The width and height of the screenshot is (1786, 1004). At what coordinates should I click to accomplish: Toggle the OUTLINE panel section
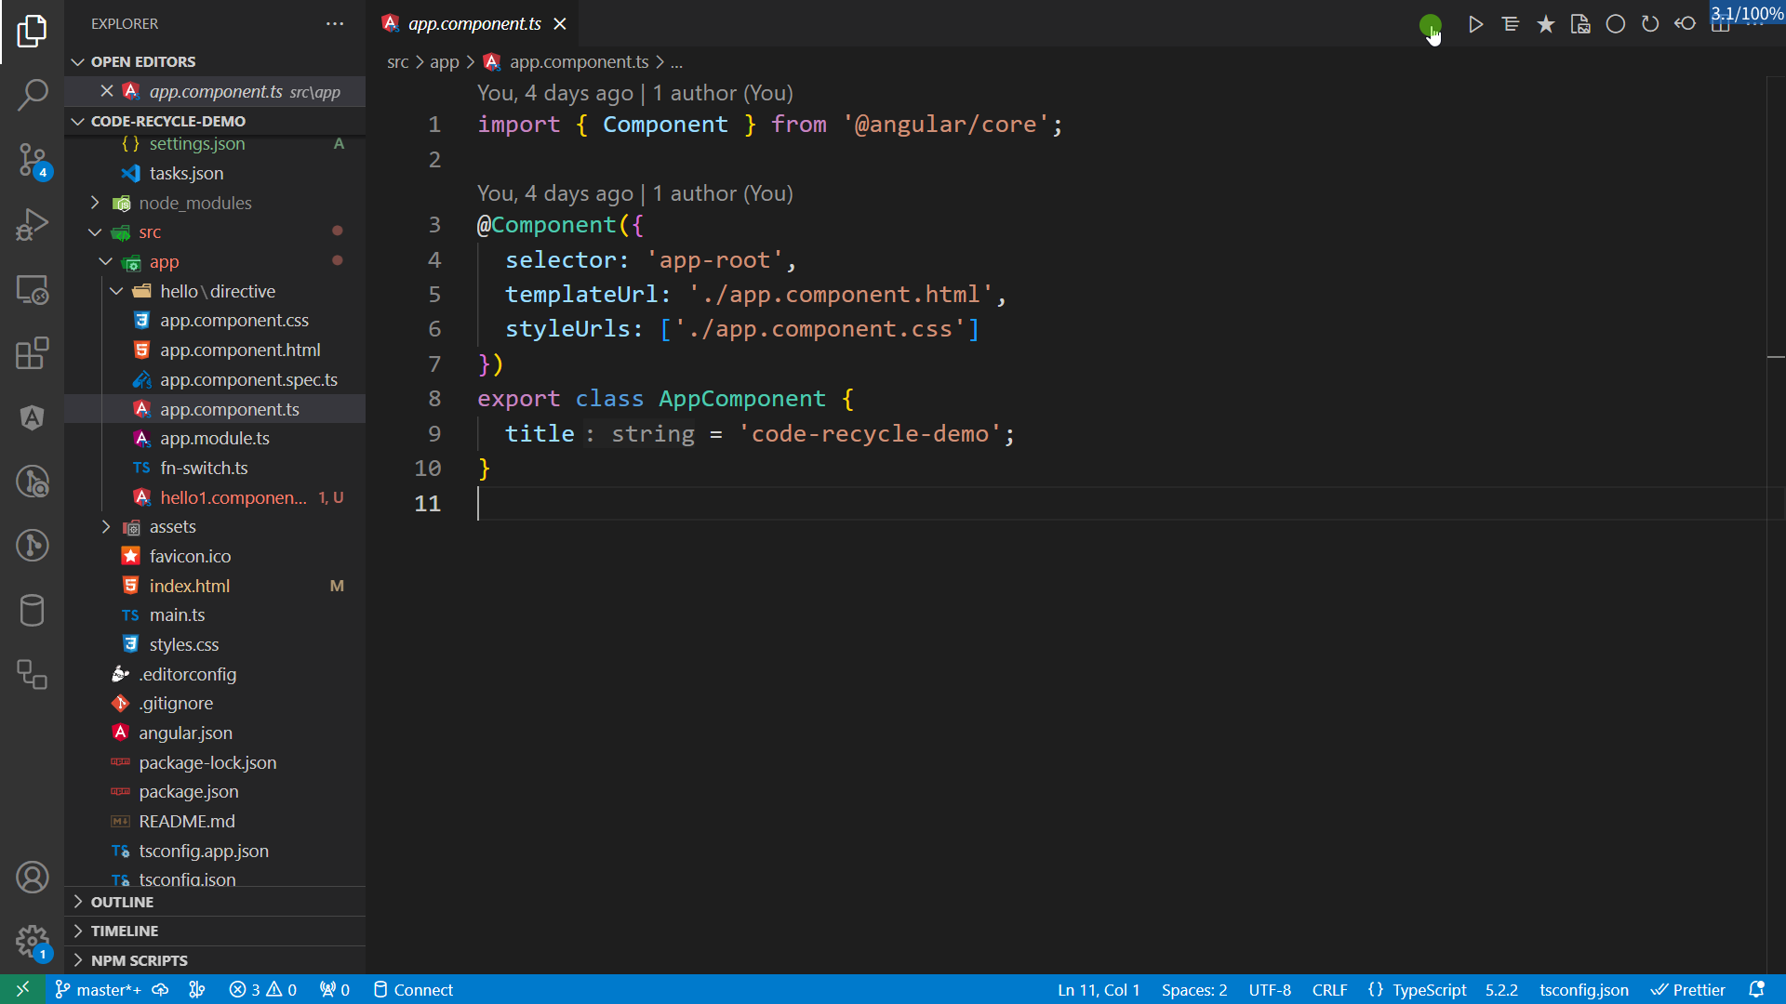tap(120, 901)
